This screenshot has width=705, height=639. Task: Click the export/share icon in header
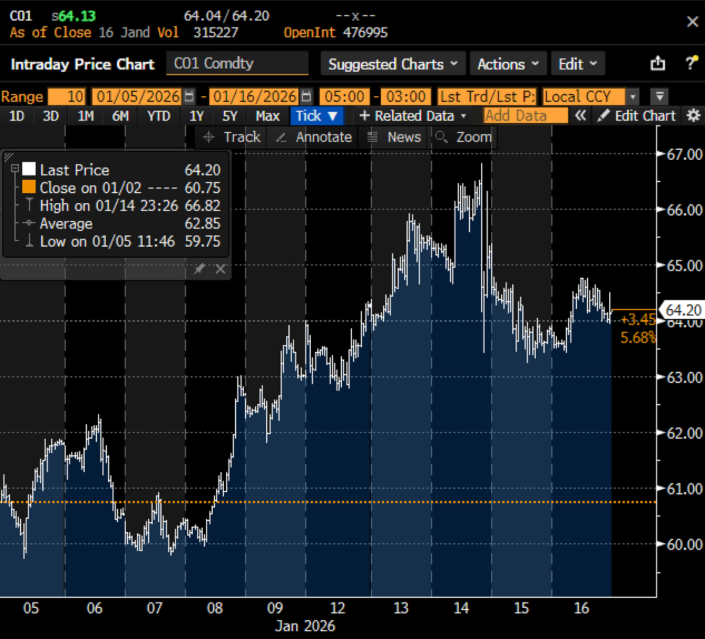[x=658, y=64]
